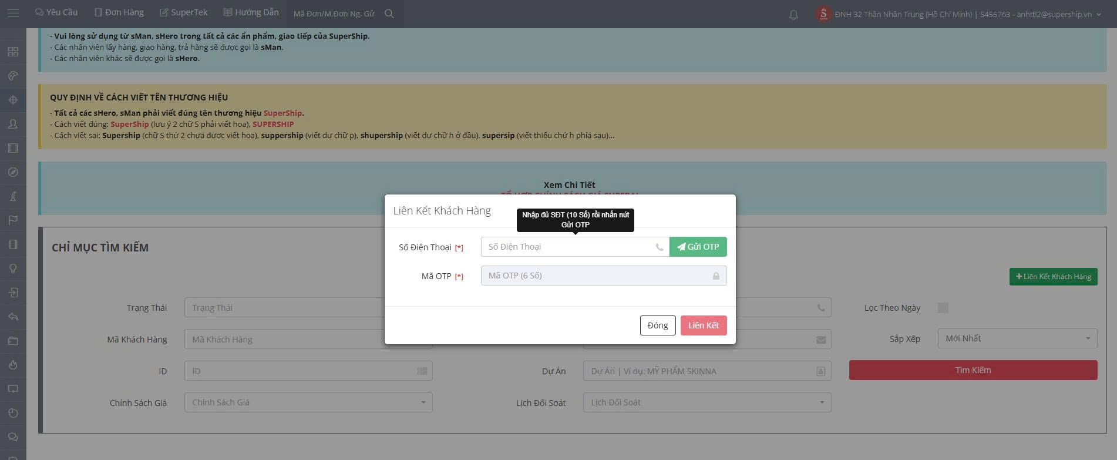Click the red Tìm Kiếm button
Screen dimensions: 1117x460
coord(973,370)
